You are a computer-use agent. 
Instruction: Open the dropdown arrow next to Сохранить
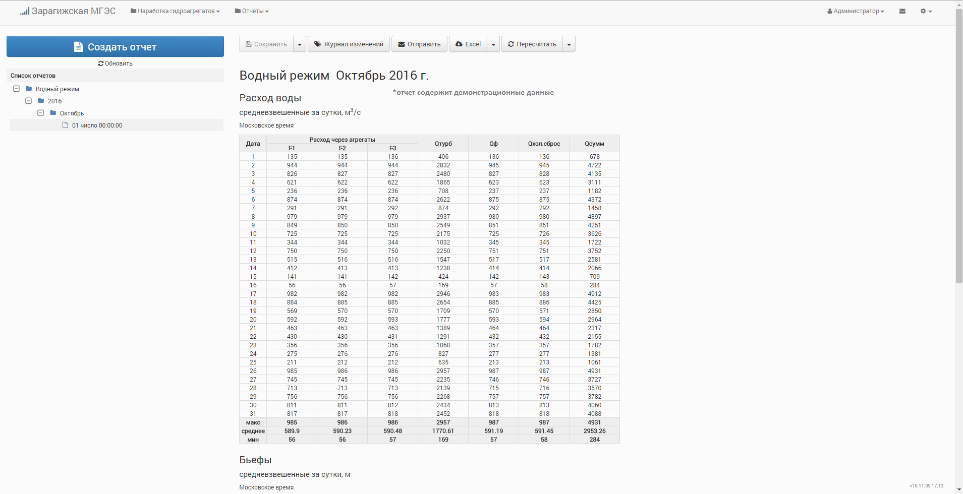pos(300,44)
